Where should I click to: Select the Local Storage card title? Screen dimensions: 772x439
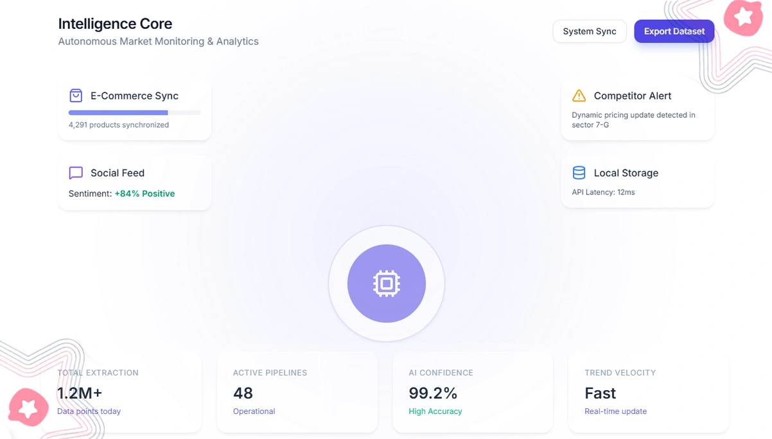(626, 173)
